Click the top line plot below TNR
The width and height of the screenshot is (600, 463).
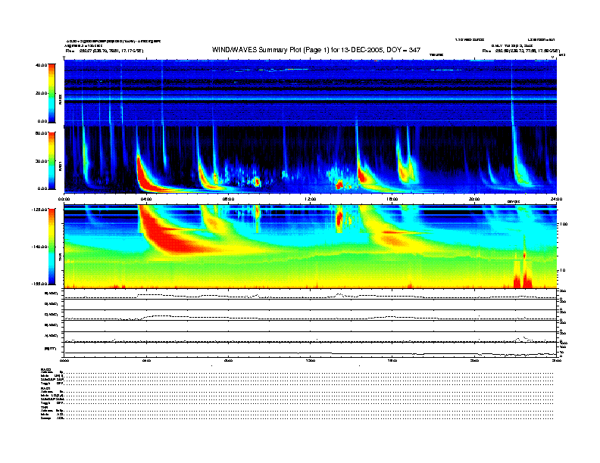pos(311,294)
